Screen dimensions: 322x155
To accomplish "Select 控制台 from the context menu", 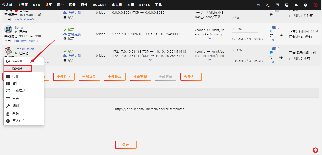I will pos(18,68).
